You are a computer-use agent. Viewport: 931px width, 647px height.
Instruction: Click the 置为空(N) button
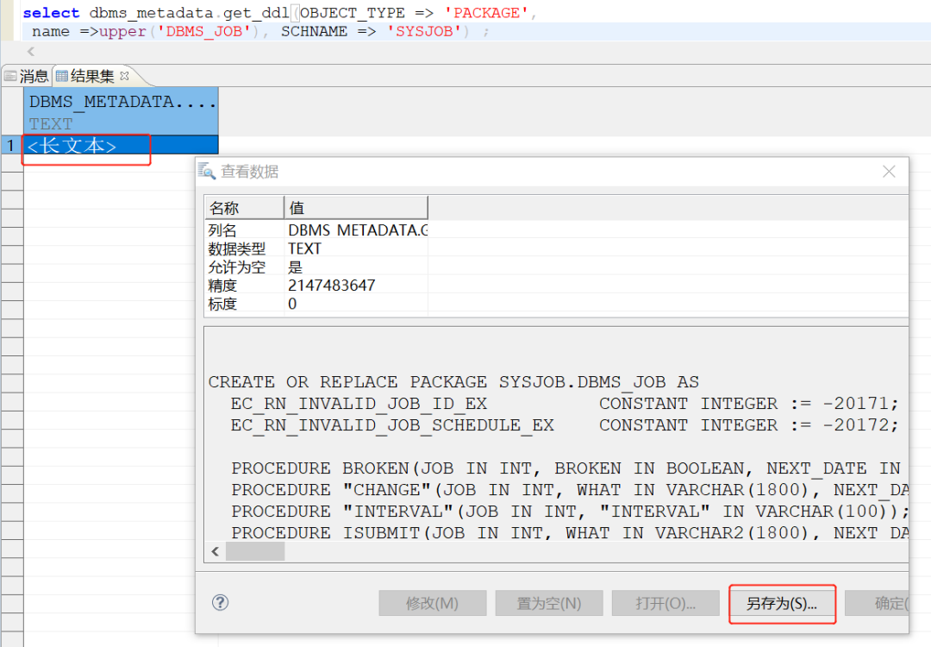548,604
